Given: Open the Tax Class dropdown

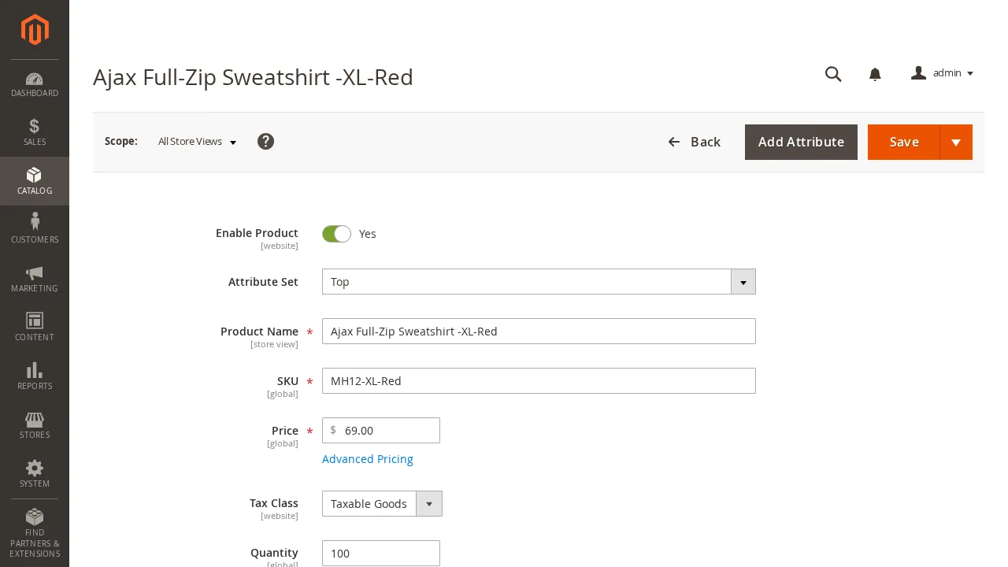Looking at the screenshot, I should [x=382, y=504].
